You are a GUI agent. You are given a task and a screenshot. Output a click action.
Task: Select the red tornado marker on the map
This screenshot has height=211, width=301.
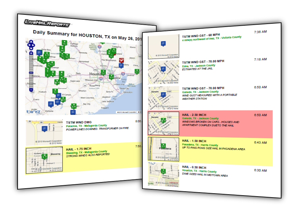121,61
